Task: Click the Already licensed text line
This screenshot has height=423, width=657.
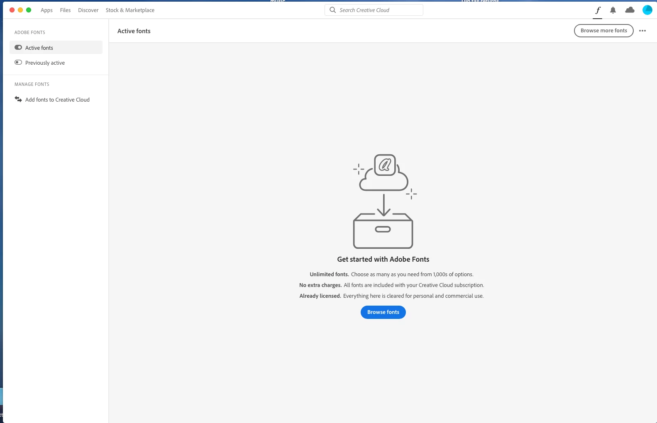Action: [x=391, y=296]
